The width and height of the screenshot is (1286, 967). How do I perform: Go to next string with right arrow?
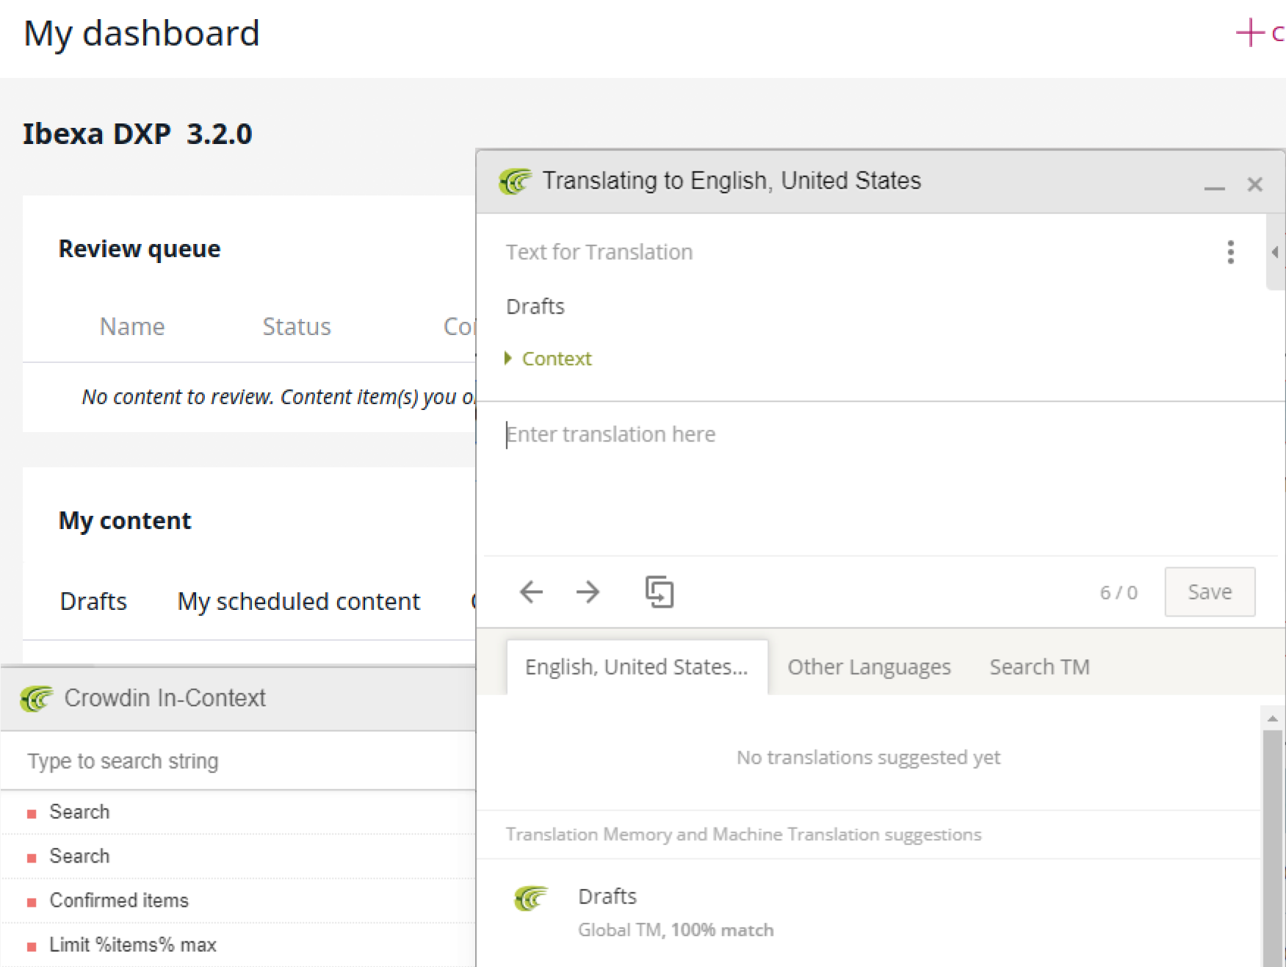(x=588, y=592)
